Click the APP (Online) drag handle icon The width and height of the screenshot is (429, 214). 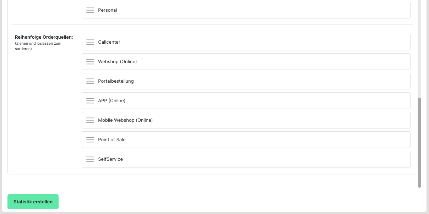[x=90, y=101]
